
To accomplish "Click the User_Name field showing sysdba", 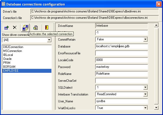I will click(x=121, y=101).
